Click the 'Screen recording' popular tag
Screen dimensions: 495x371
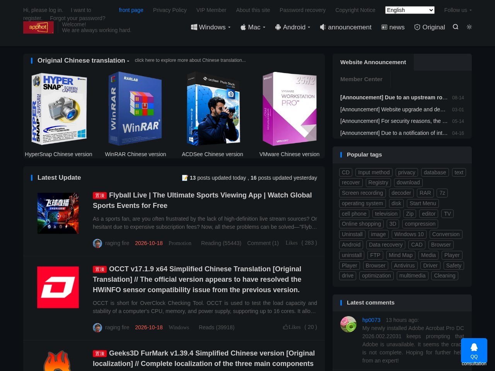pyautogui.click(x=362, y=193)
